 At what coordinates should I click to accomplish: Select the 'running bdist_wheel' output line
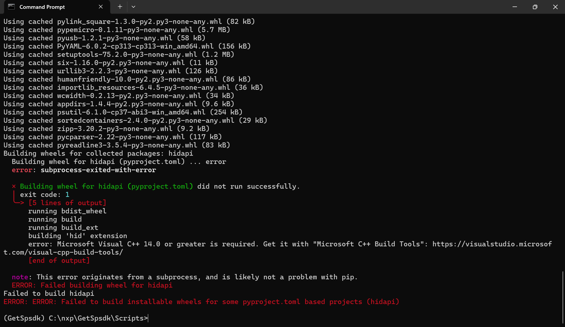click(x=67, y=211)
